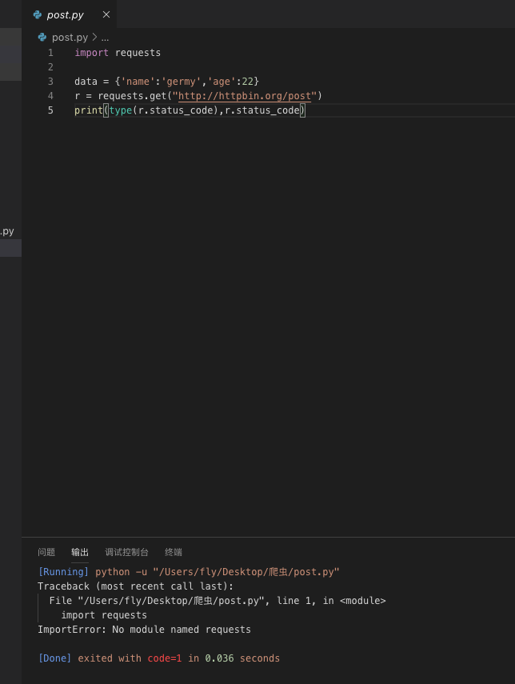The height and width of the screenshot is (684, 515).
Task: Click the ImportError message line
Action: coord(144,630)
